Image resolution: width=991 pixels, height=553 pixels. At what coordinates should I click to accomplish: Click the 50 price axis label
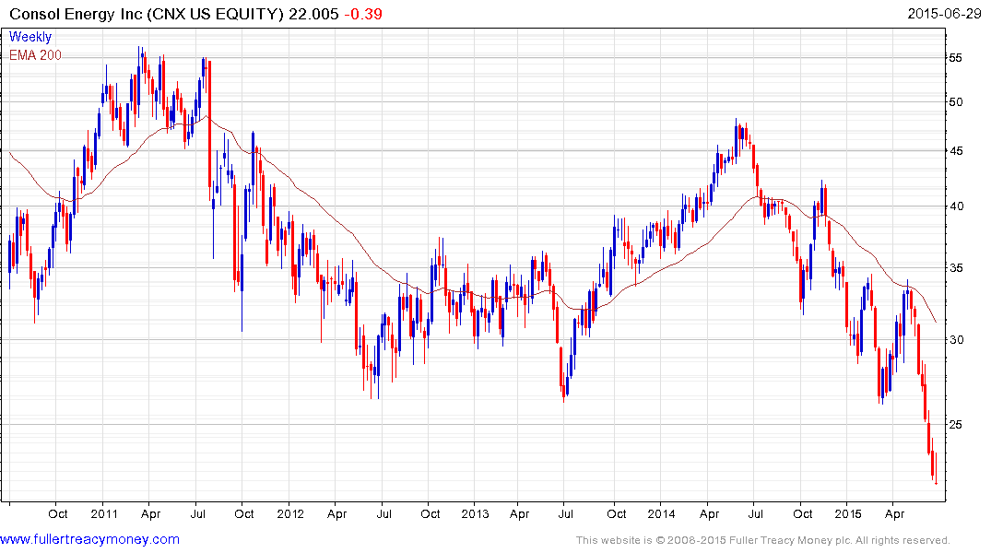956,101
